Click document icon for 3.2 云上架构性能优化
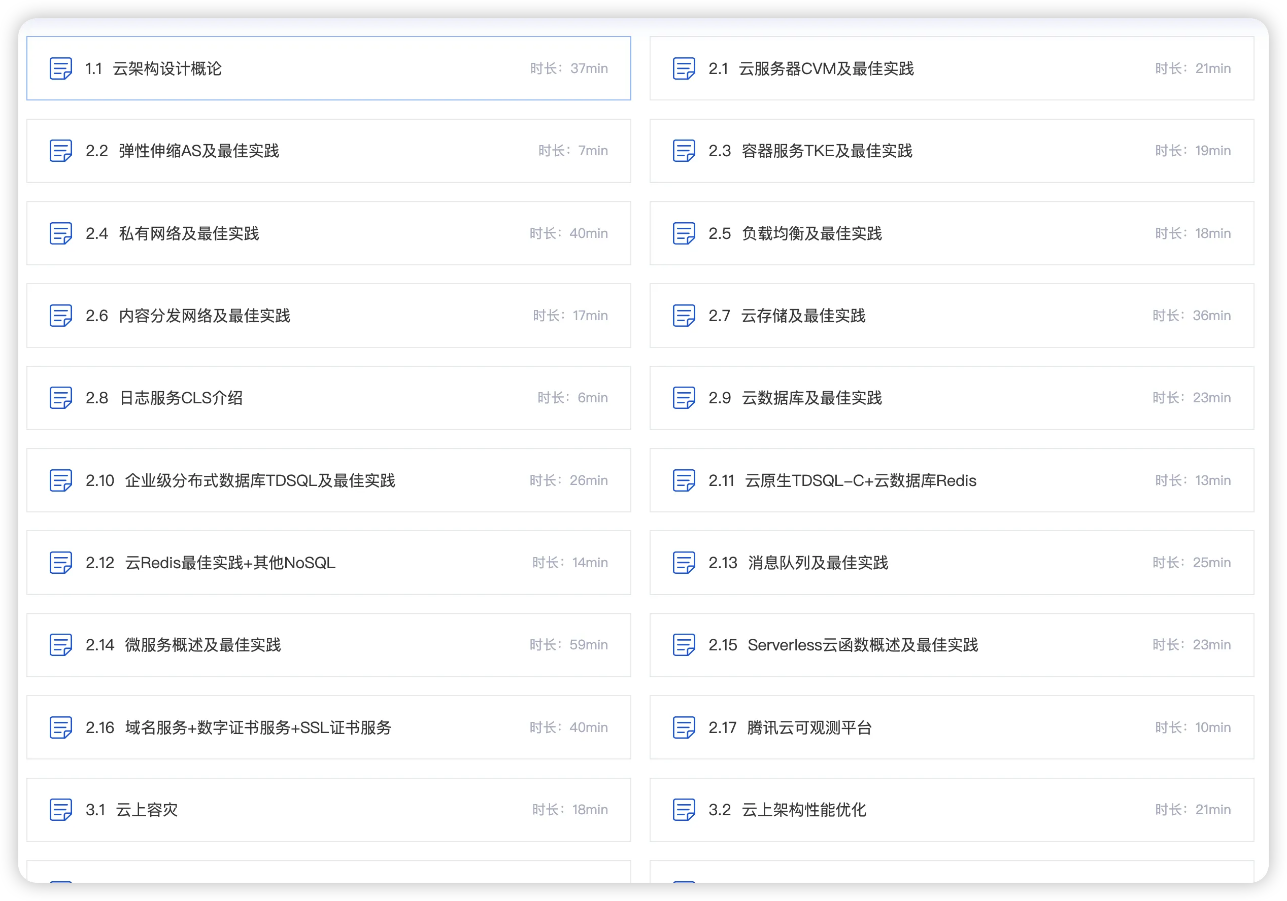Screen dimensions: 1287x901 click(x=684, y=810)
